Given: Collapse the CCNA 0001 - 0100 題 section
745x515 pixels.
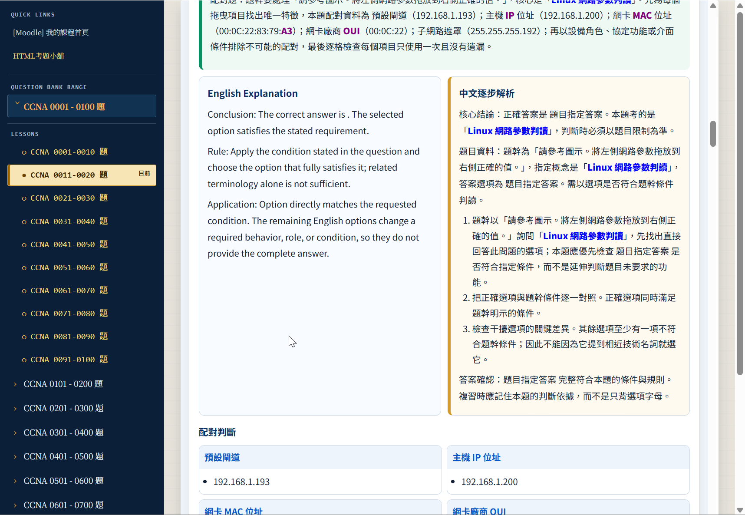Looking at the screenshot, I should (x=82, y=106).
